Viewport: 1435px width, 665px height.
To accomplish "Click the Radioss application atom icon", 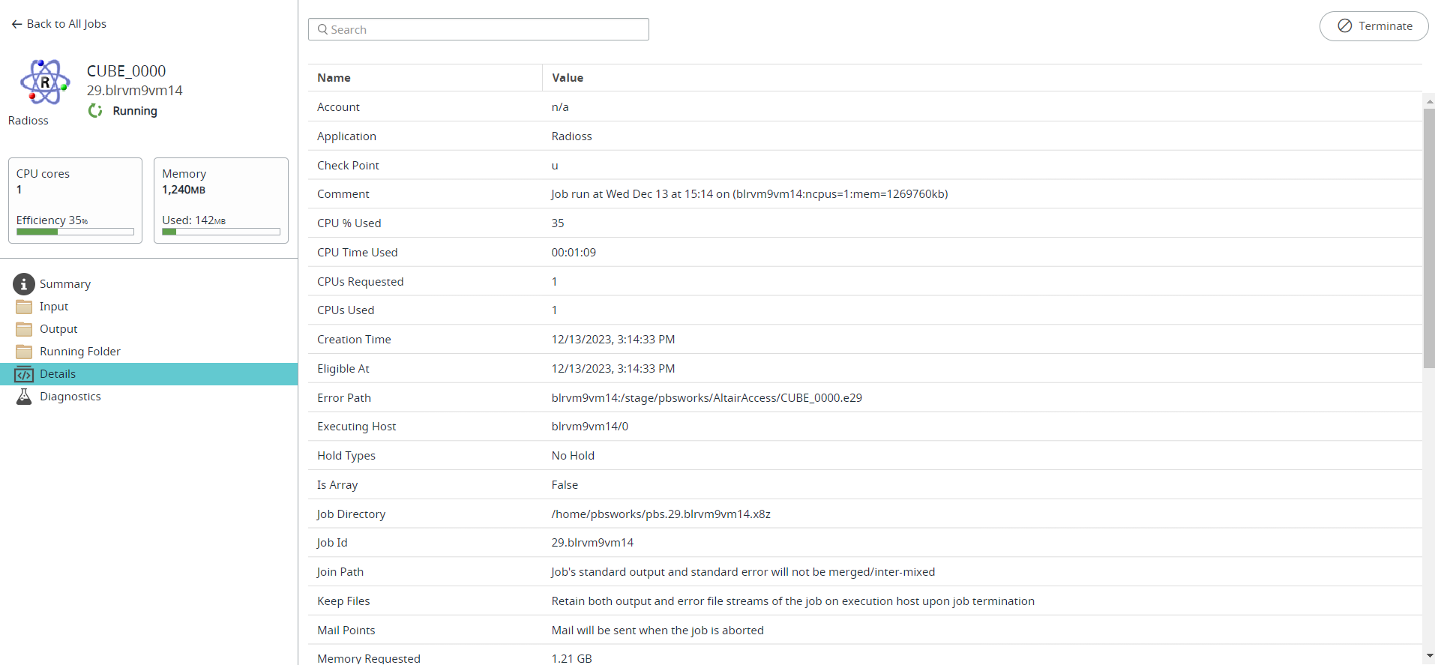I will coord(44,82).
